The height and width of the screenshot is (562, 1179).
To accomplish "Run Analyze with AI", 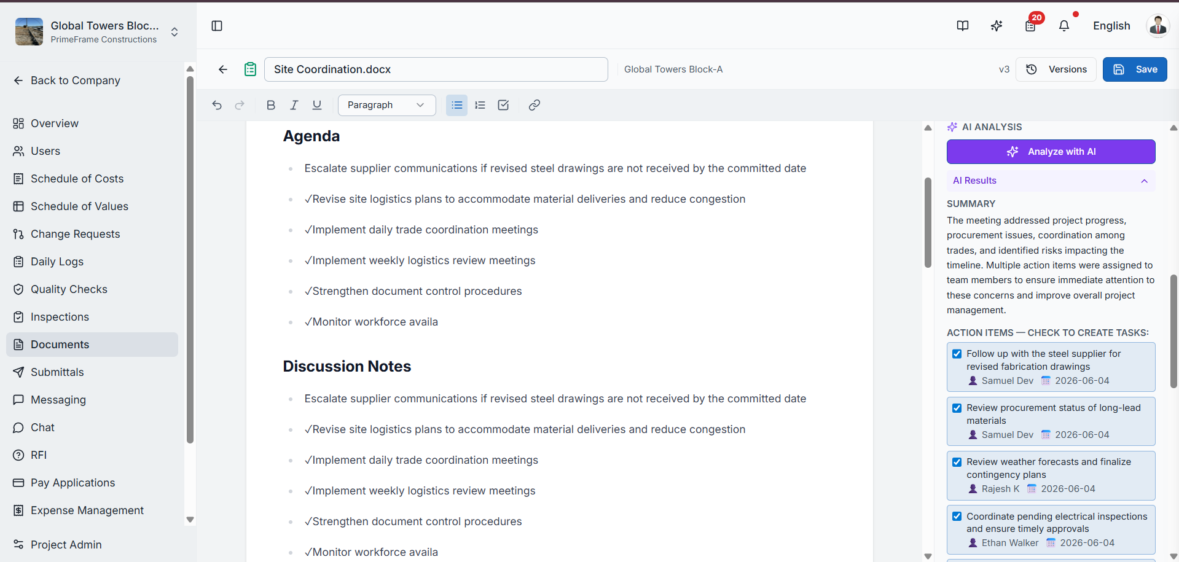I will click(1051, 152).
